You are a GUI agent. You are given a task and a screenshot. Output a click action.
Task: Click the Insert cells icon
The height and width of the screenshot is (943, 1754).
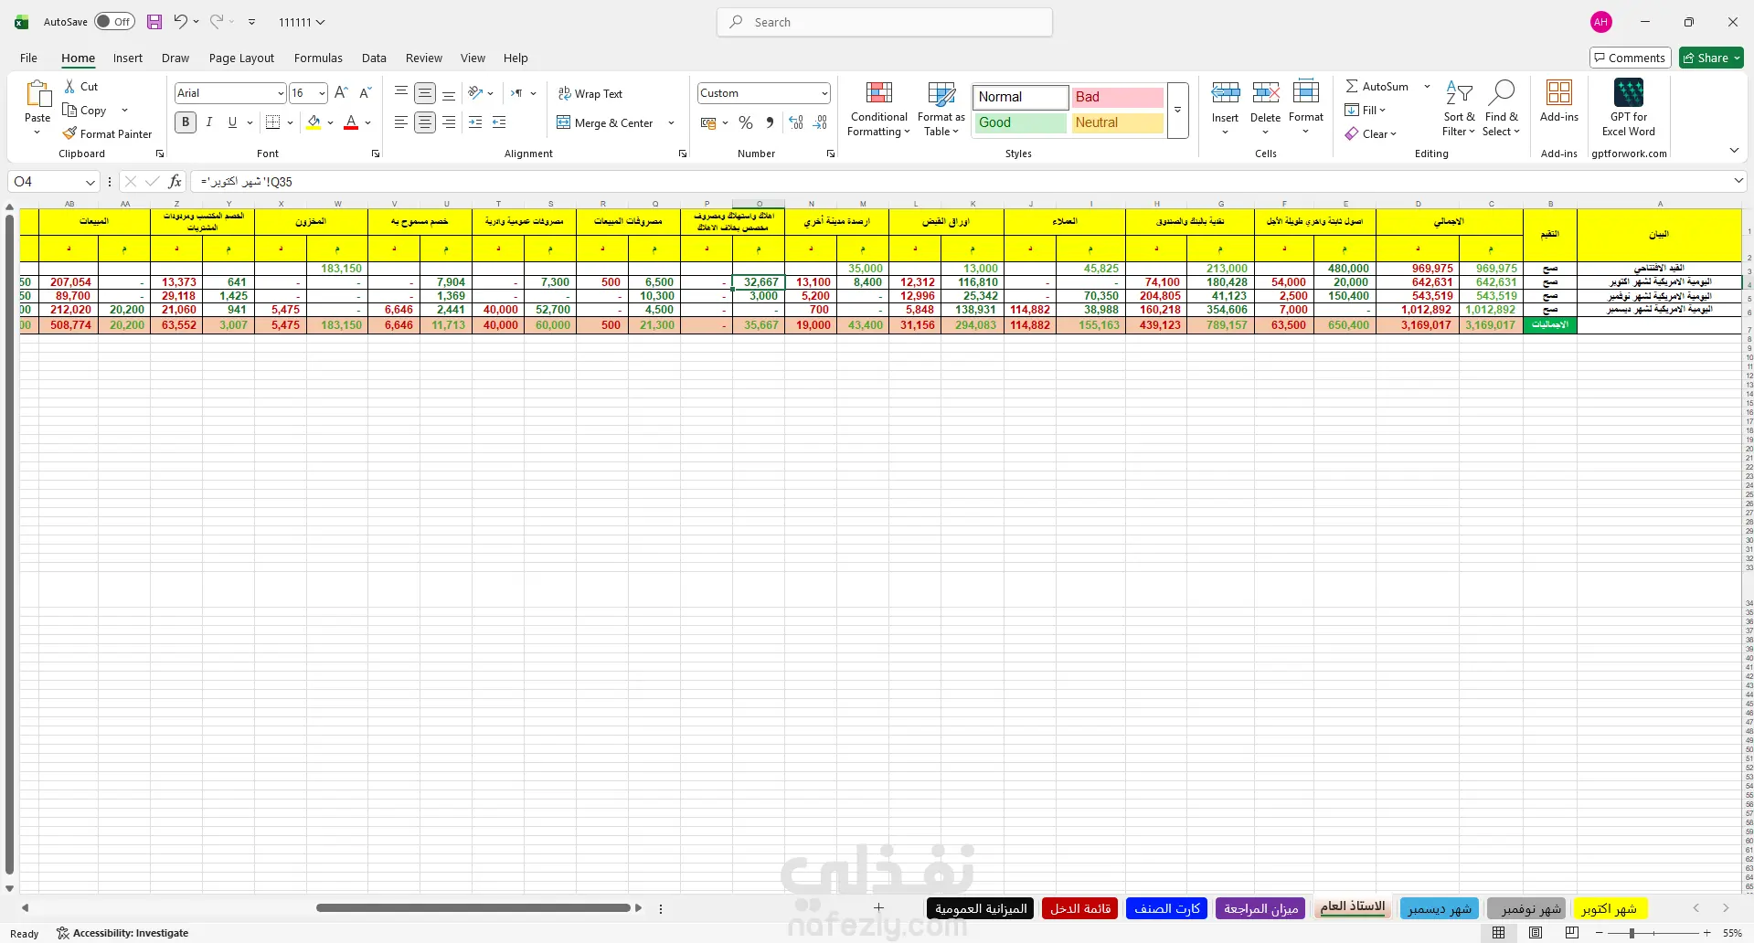(1225, 92)
